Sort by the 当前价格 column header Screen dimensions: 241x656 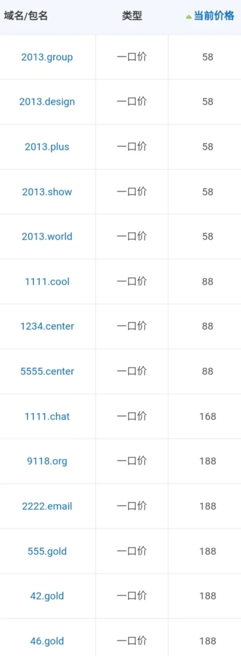point(214,16)
